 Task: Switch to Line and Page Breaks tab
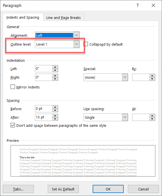pos(64,18)
